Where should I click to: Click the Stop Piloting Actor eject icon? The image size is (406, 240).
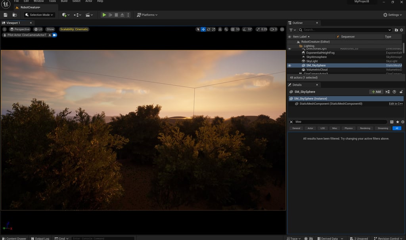50,35
